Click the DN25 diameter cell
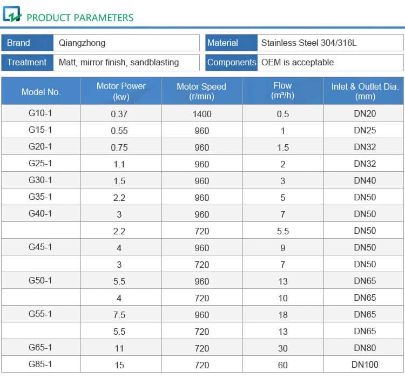The image size is (405, 378). 364,130
